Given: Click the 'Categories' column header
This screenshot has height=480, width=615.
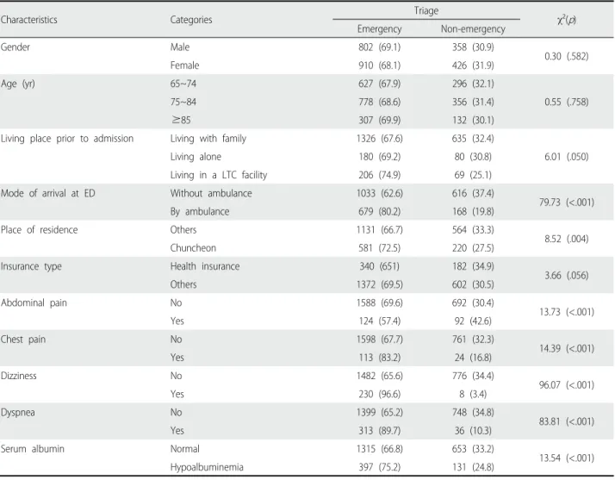Looking at the screenshot, I should click(191, 20).
